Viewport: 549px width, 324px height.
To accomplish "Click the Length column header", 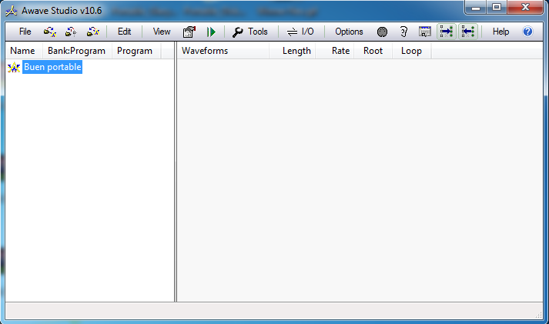I will [x=293, y=51].
